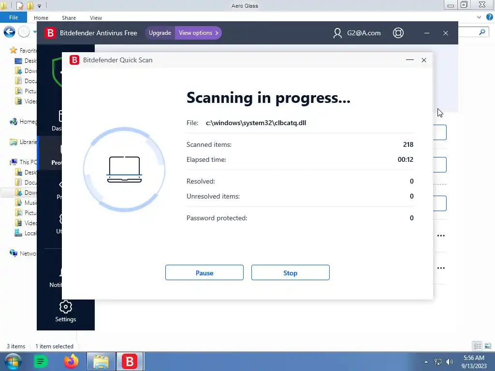This screenshot has width=495, height=371.
Task: Open View options in Bitdefender header
Action: [x=198, y=33]
